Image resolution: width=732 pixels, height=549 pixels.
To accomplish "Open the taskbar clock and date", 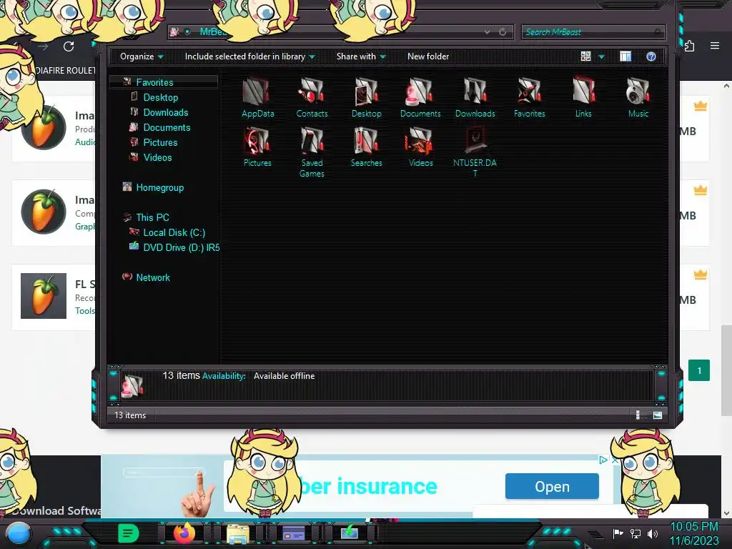I will [693, 533].
